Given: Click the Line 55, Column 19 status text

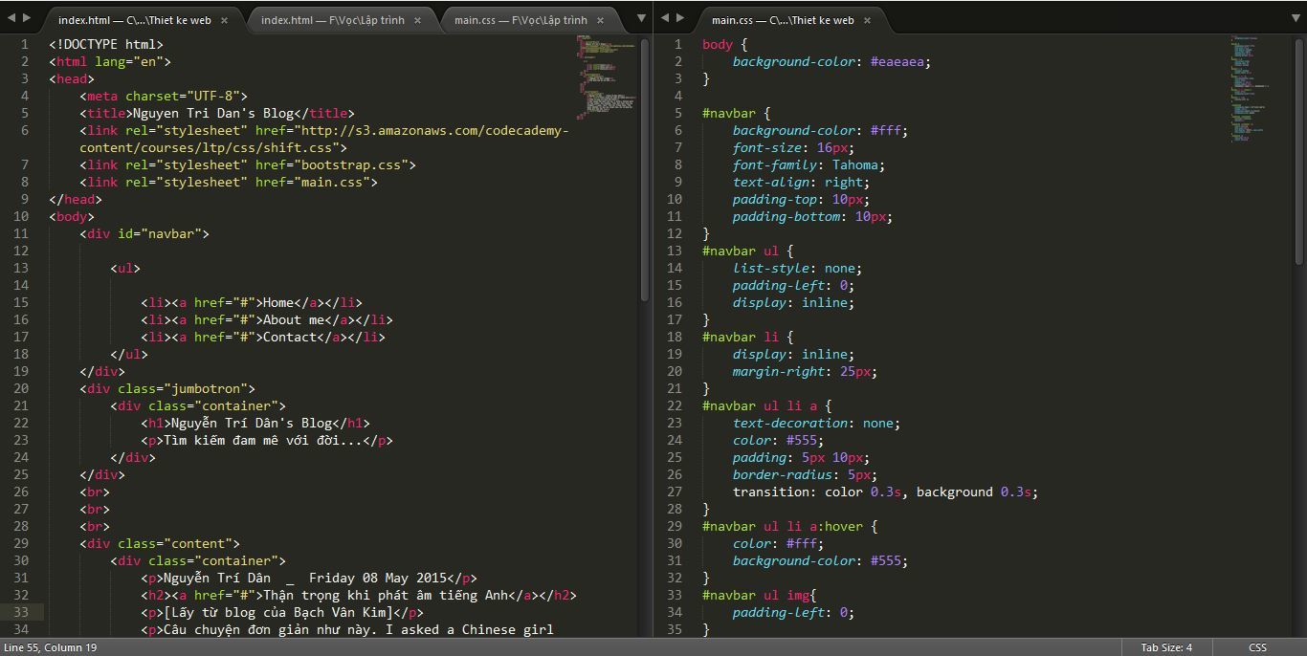Looking at the screenshot, I should click(50, 647).
